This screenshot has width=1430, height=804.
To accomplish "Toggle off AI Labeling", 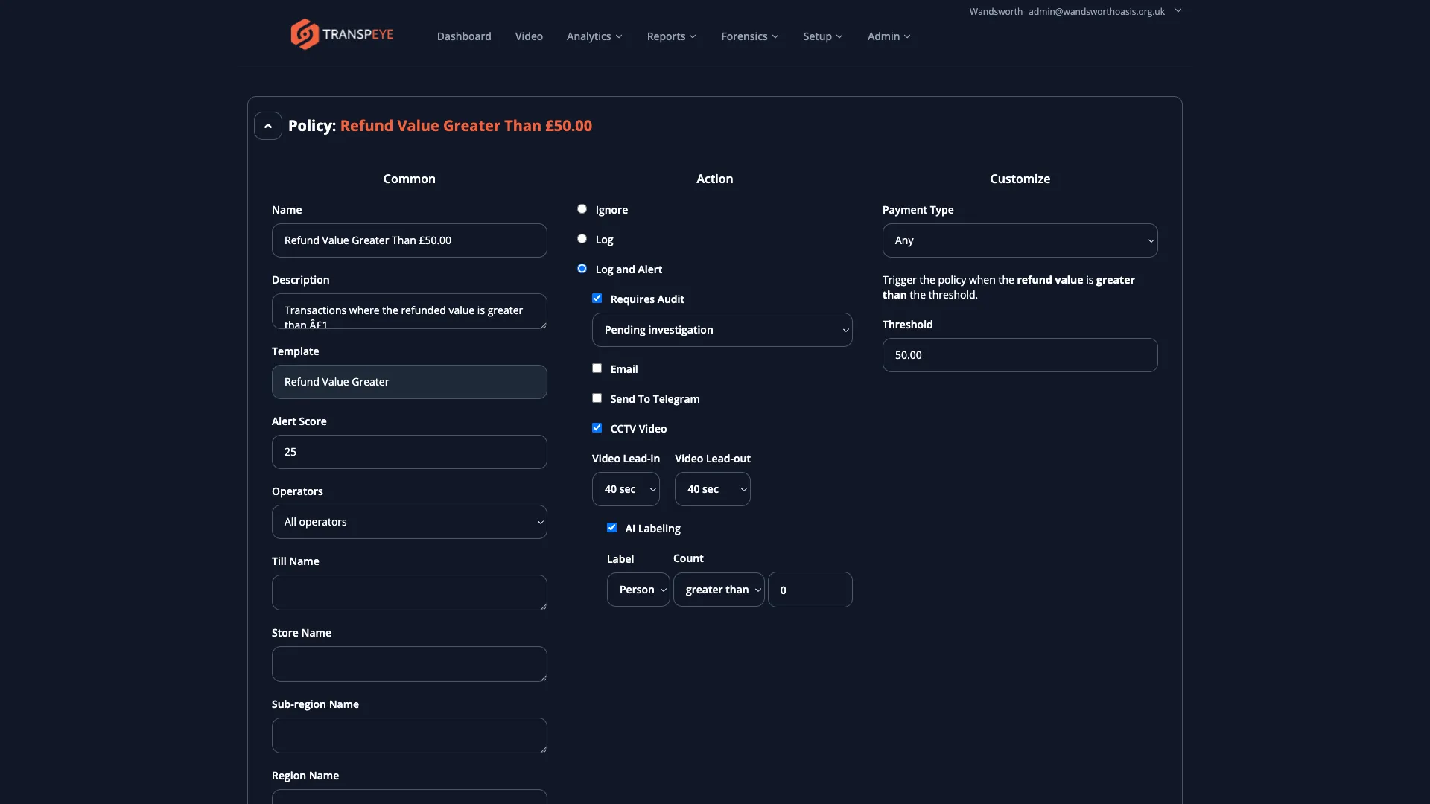I will (611, 527).
